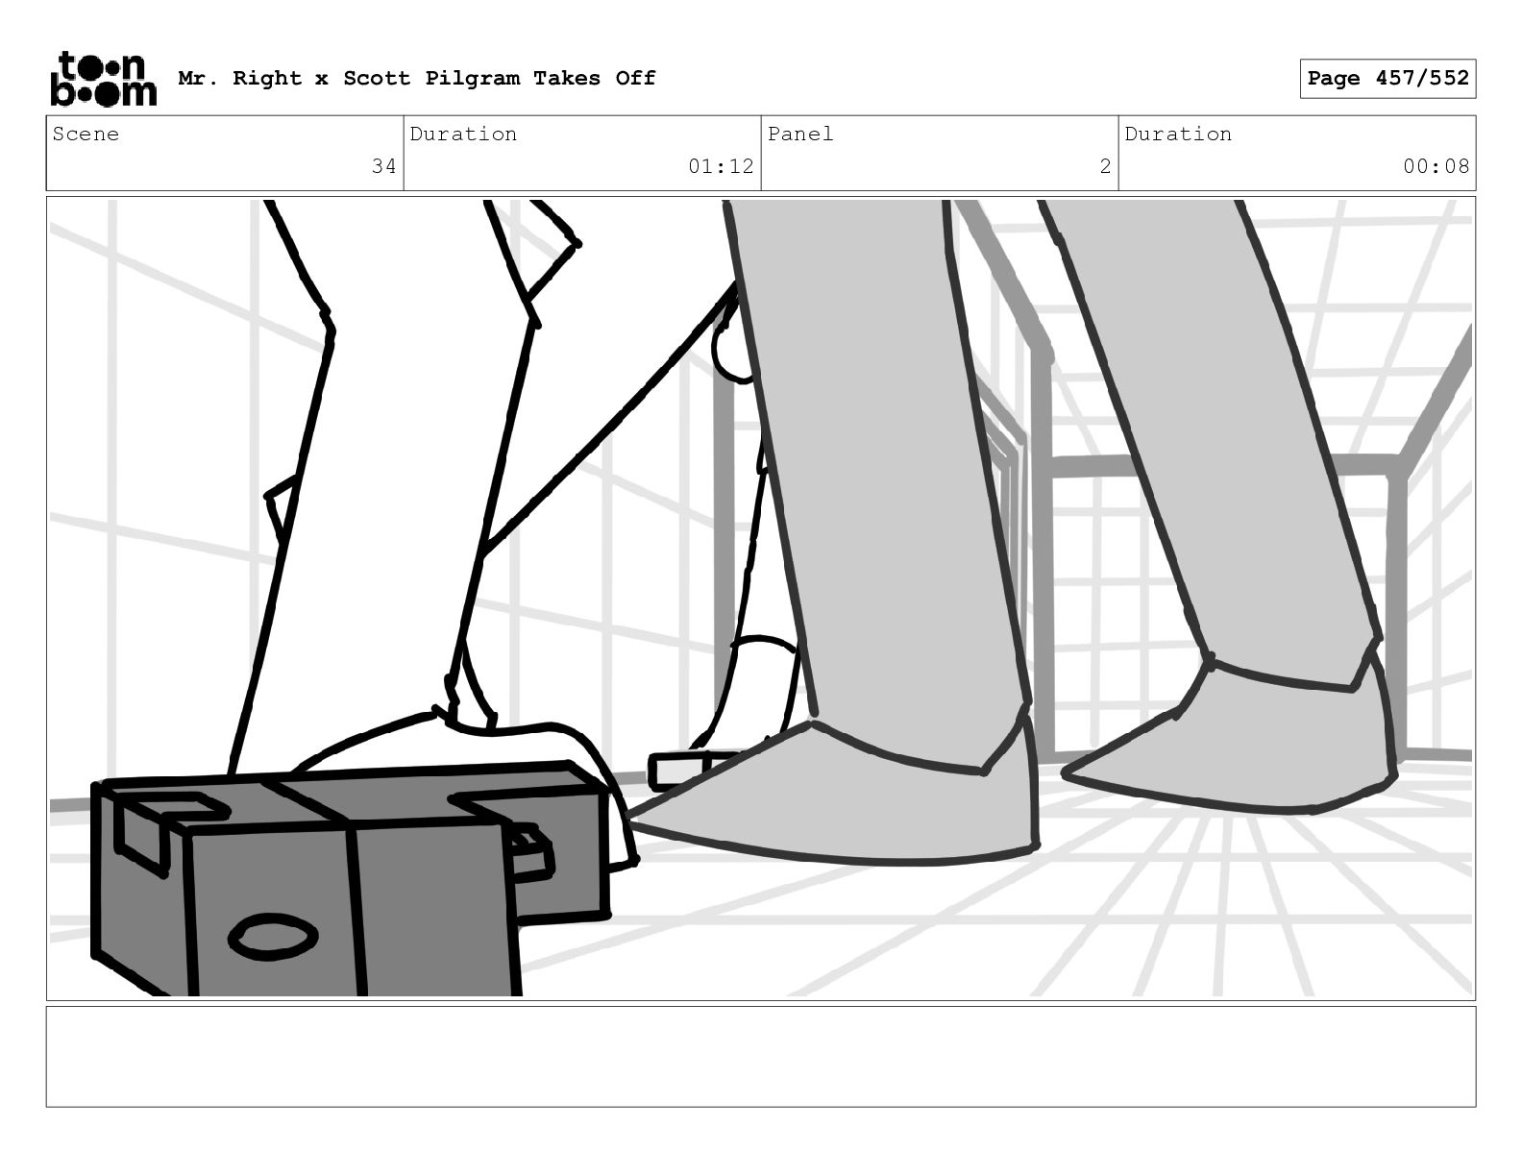Select the title 'Mr. Right x Scott Pilgram Takes Off'
1522x1176 pixels.
click(417, 78)
